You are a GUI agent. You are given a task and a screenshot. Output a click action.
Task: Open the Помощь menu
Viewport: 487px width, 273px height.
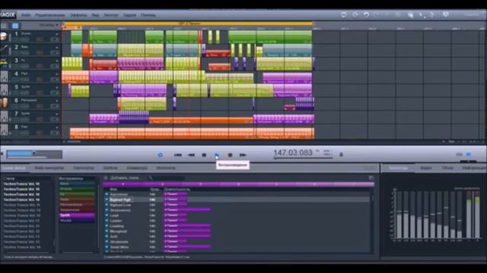coord(148,15)
